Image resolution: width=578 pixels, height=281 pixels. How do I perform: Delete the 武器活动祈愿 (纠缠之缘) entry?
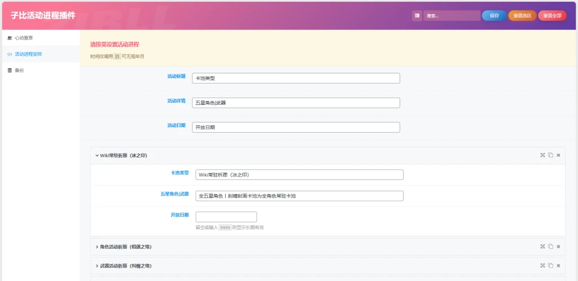tap(558, 265)
